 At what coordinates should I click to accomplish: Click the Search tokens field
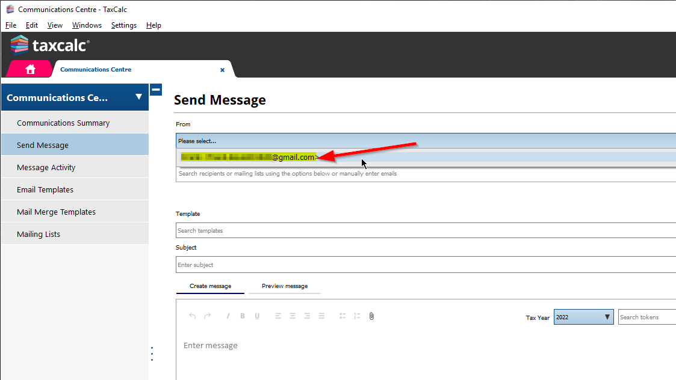point(647,317)
